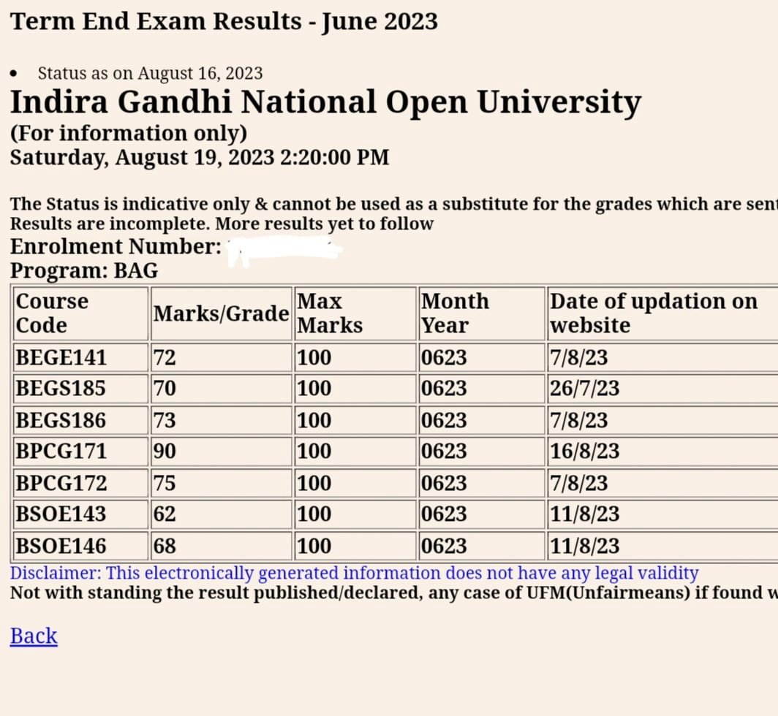Click the Enrolment Number label
The image size is (778, 716).
[116, 246]
